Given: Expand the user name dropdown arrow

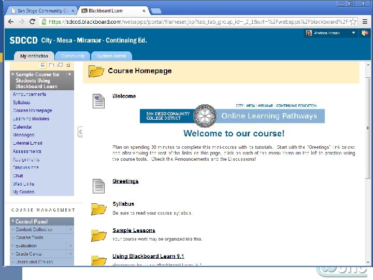Looking at the screenshot, I should [353, 33].
